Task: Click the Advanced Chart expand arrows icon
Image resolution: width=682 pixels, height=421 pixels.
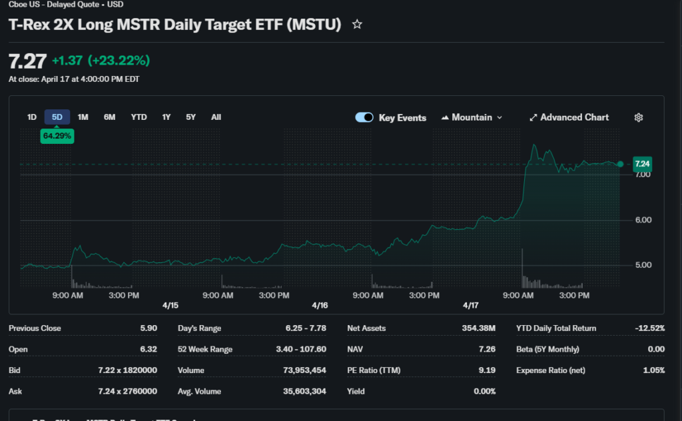Action: [x=533, y=117]
